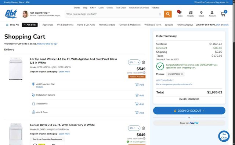Open the LG Gas Dryer 7.3 Cu. Ft. title
The height and width of the screenshot is (145, 235).
tap(62, 125)
